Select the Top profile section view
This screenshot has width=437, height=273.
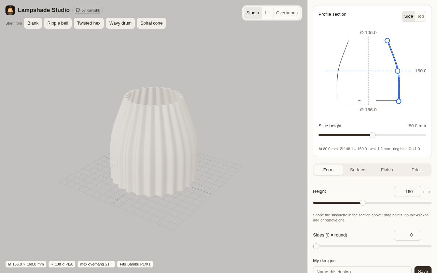tap(420, 16)
